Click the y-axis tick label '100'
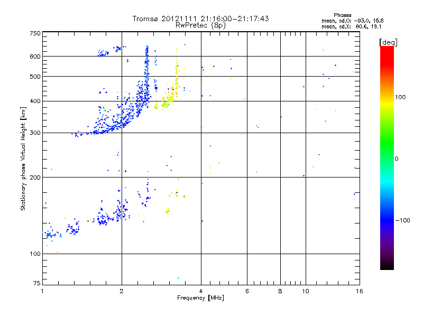This screenshot has height=317, width=423. 35,254
